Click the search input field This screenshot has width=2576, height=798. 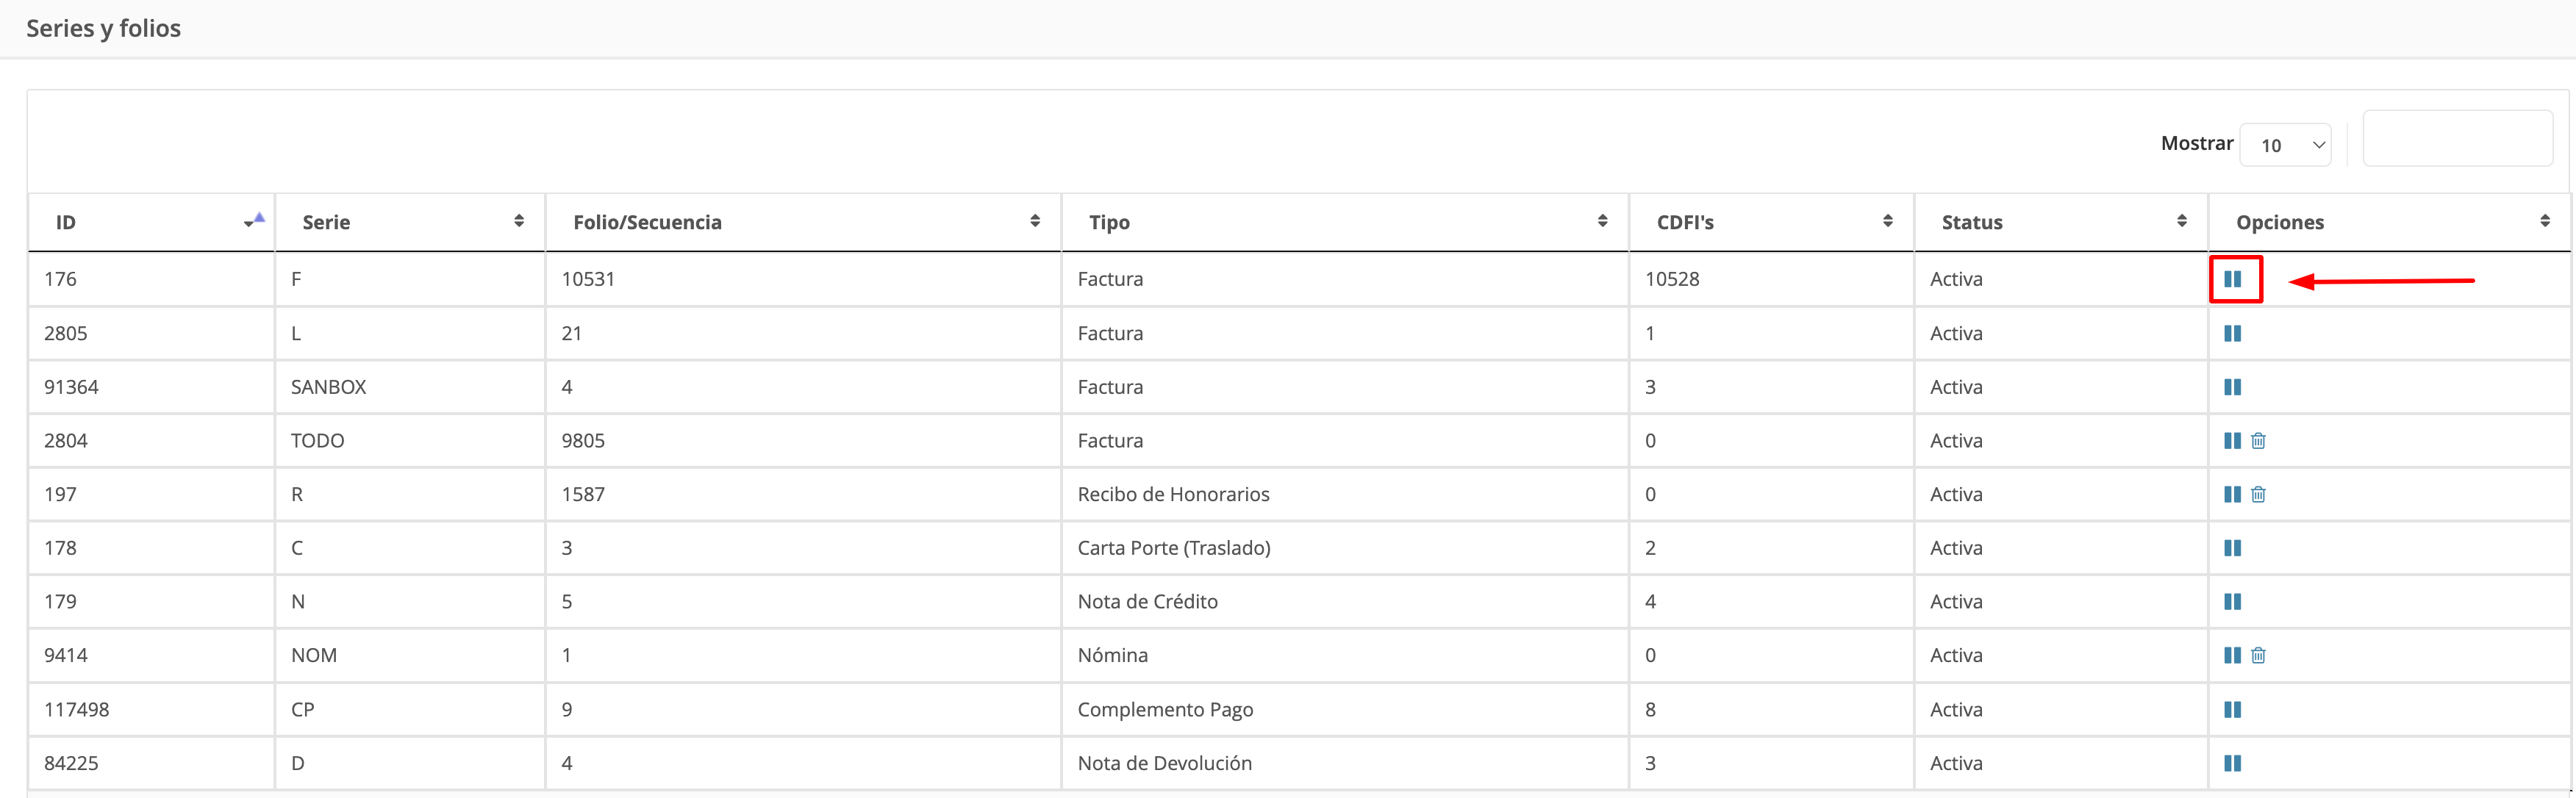click(2457, 139)
